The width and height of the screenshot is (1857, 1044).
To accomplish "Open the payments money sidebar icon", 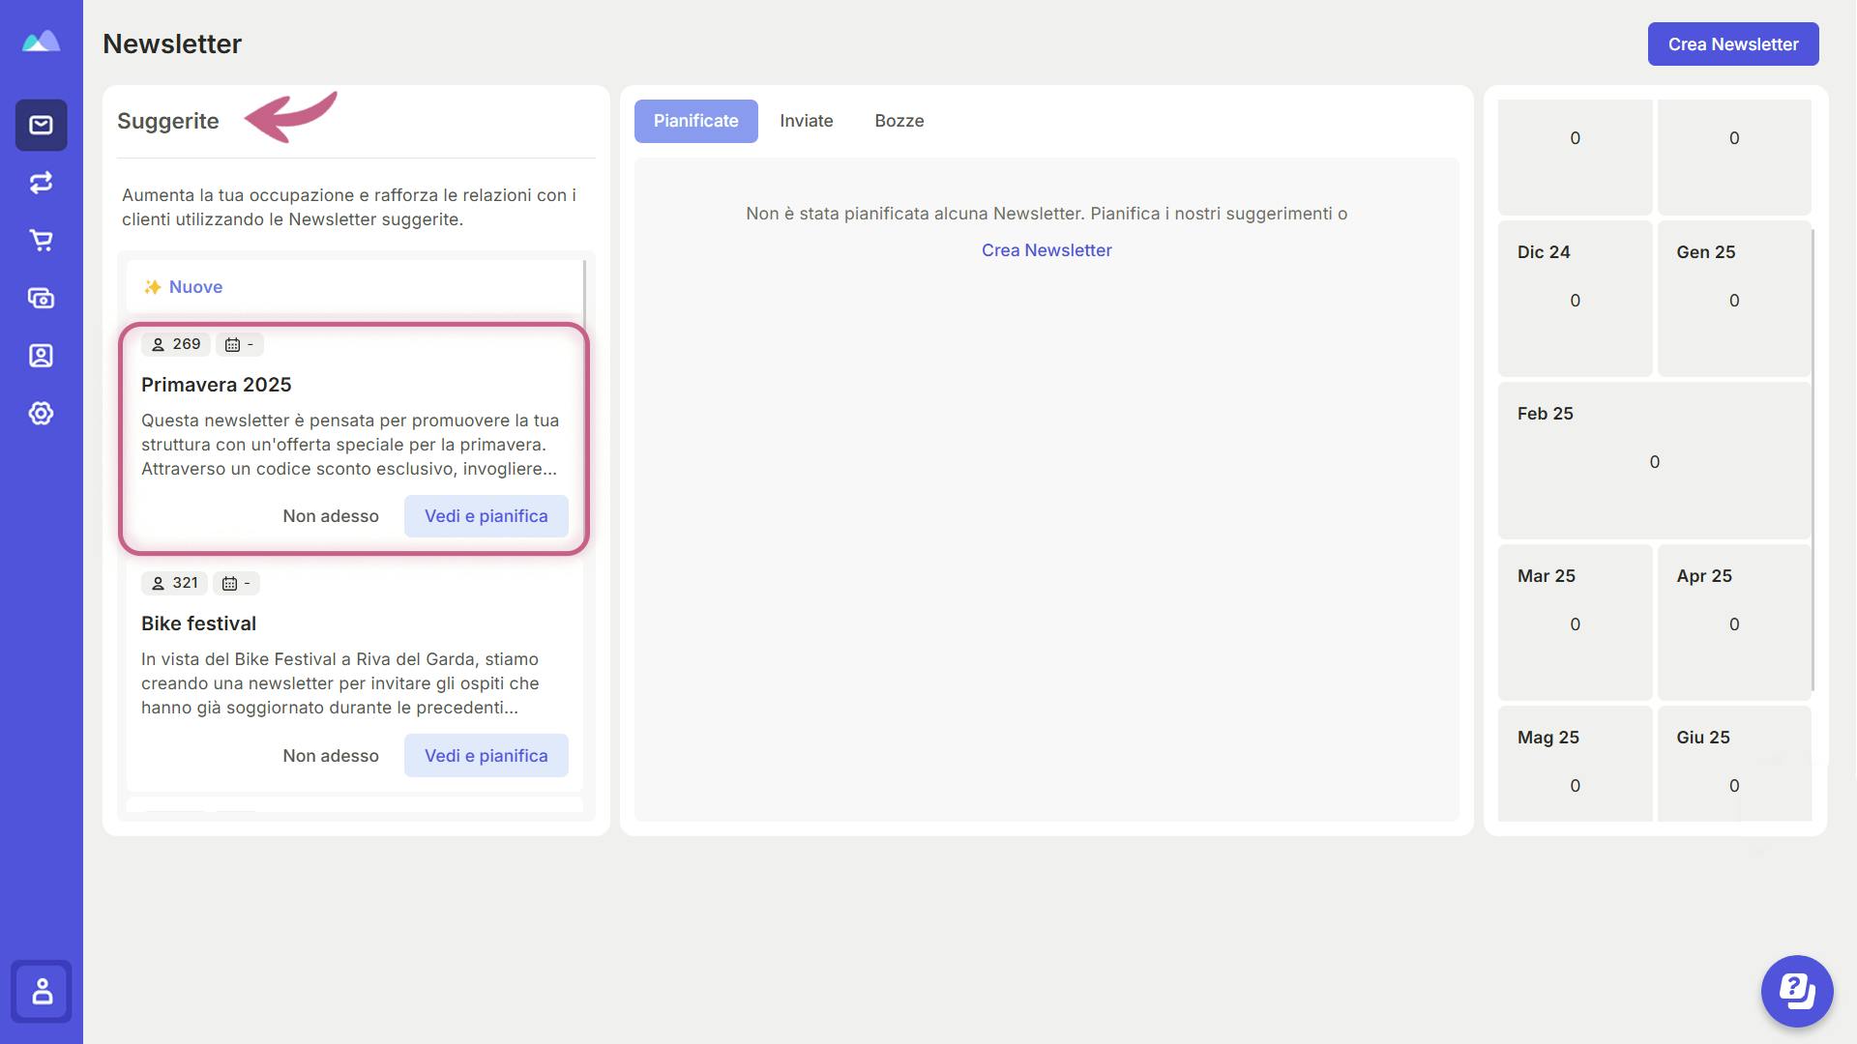I will [x=41, y=298].
